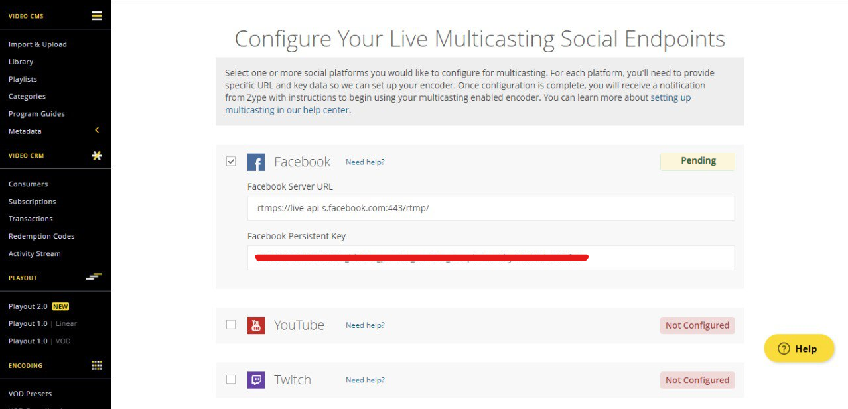Focus the Facebook Server URL field

pyautogui.click(x=491, y=208)
